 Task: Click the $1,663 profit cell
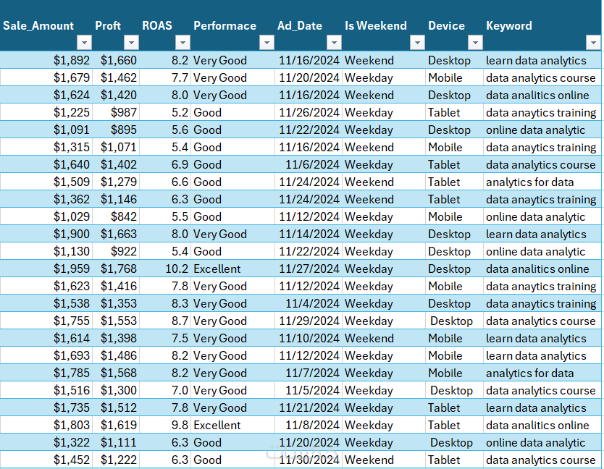click(116, 234)
